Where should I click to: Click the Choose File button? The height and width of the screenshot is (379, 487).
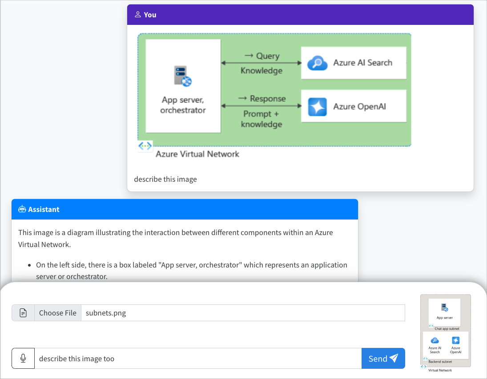(58, 313)
